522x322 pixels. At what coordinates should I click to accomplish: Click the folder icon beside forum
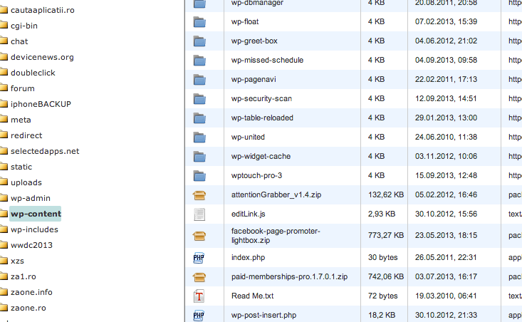(4, 88)
